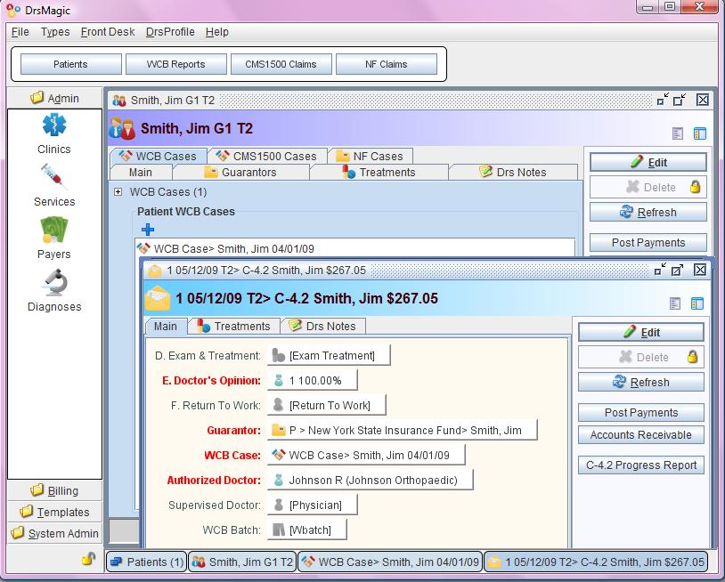Click lock icon beside Delete in patient panel
Screen dimensions: 725x582
pos(695,187)
